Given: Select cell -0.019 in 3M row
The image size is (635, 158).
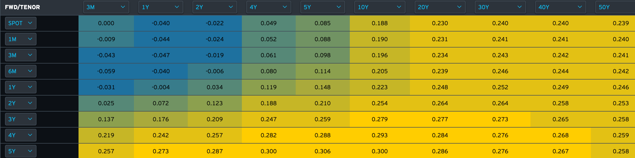Looking at the screenshot, I should click(x=215, y=55).
